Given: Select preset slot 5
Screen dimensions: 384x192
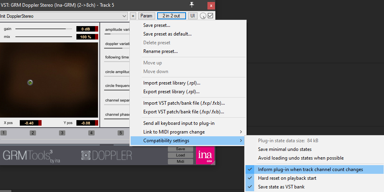Looking at the screenshot, I should point(121,133).
